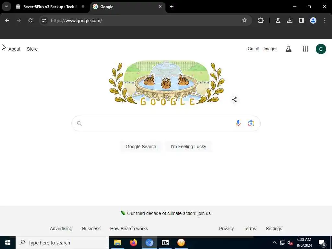Image resolution: width=332 pixels, height=249 pixels.
Task: Open a new tab with the plus button
Action: coord(172,6)
